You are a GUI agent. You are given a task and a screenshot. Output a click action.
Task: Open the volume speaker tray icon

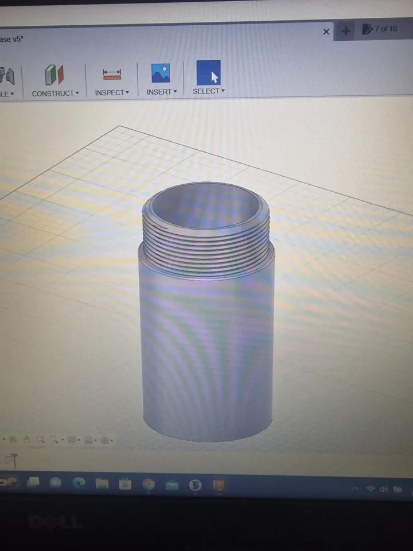(x=384, y=489)
